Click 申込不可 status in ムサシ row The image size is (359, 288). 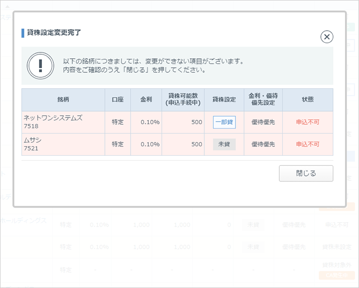click(307, 144)
